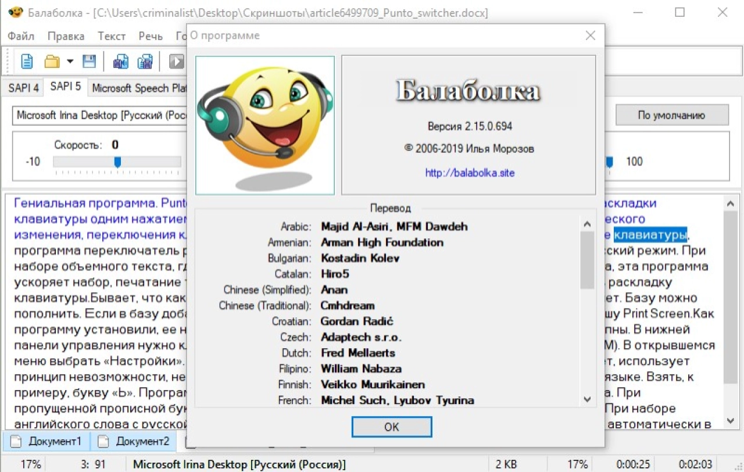Adjust the volume slider near 100
The height and width of the screenshot is (472, 744).
coord(609,162)
